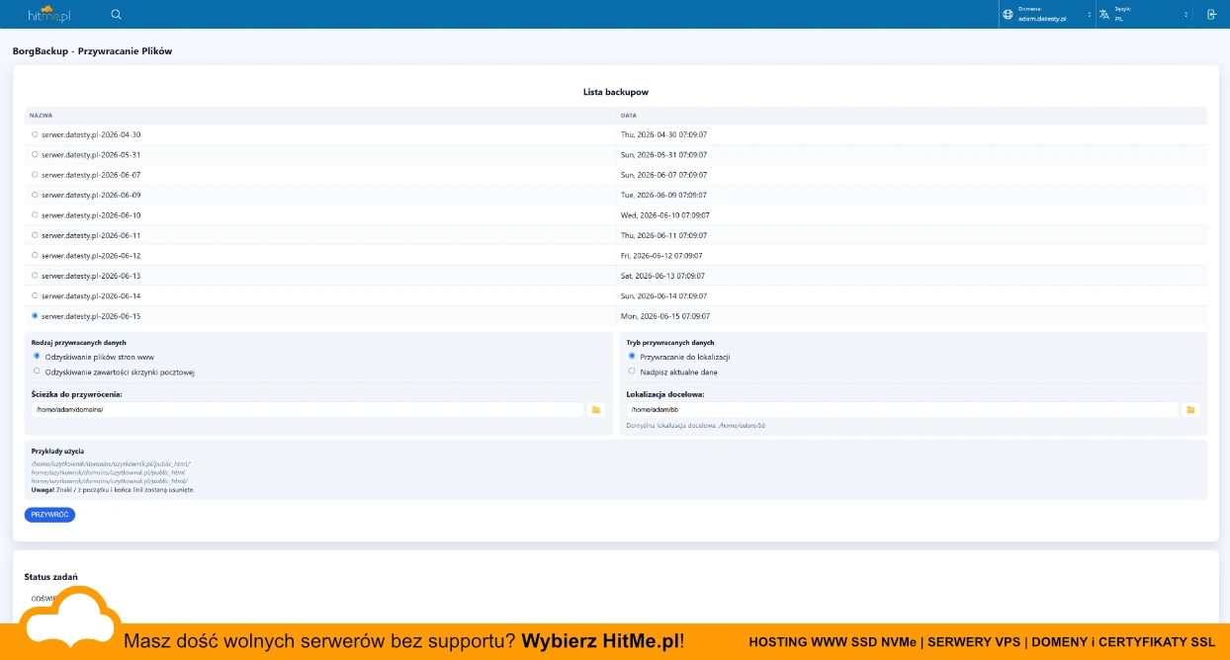The width and height of the screenshot is (1230, 660).
Task: Click date Tue, 2026-06-09 07:09:07
Action: (663, 195)
